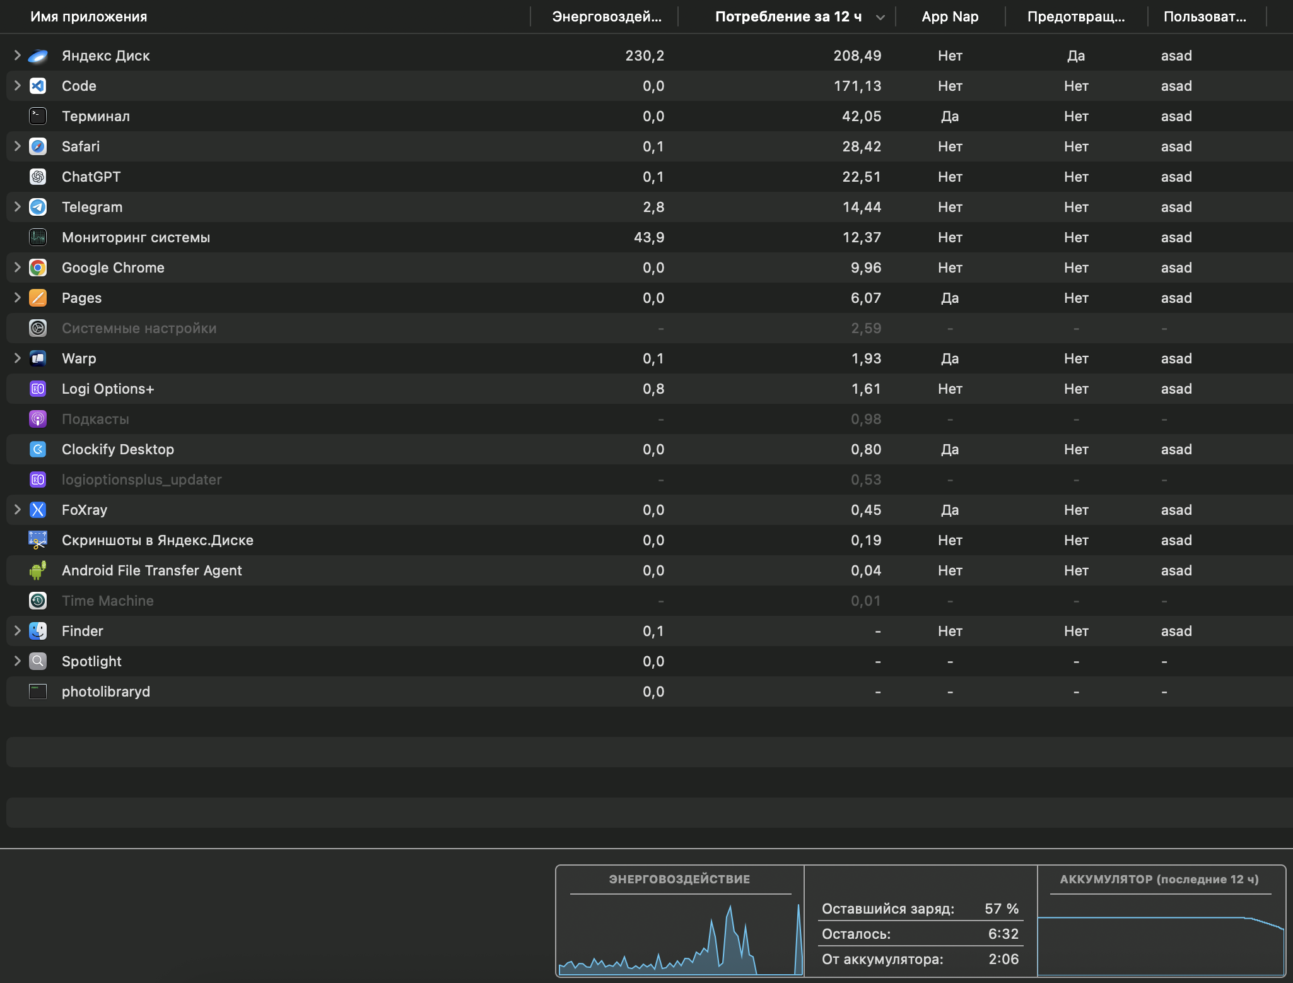
Task: Click the Android File Transfer Agent icon
Action: pos(38,570)
